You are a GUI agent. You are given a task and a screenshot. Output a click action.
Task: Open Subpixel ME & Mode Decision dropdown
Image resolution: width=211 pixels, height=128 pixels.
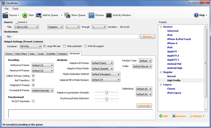(106, 80)
